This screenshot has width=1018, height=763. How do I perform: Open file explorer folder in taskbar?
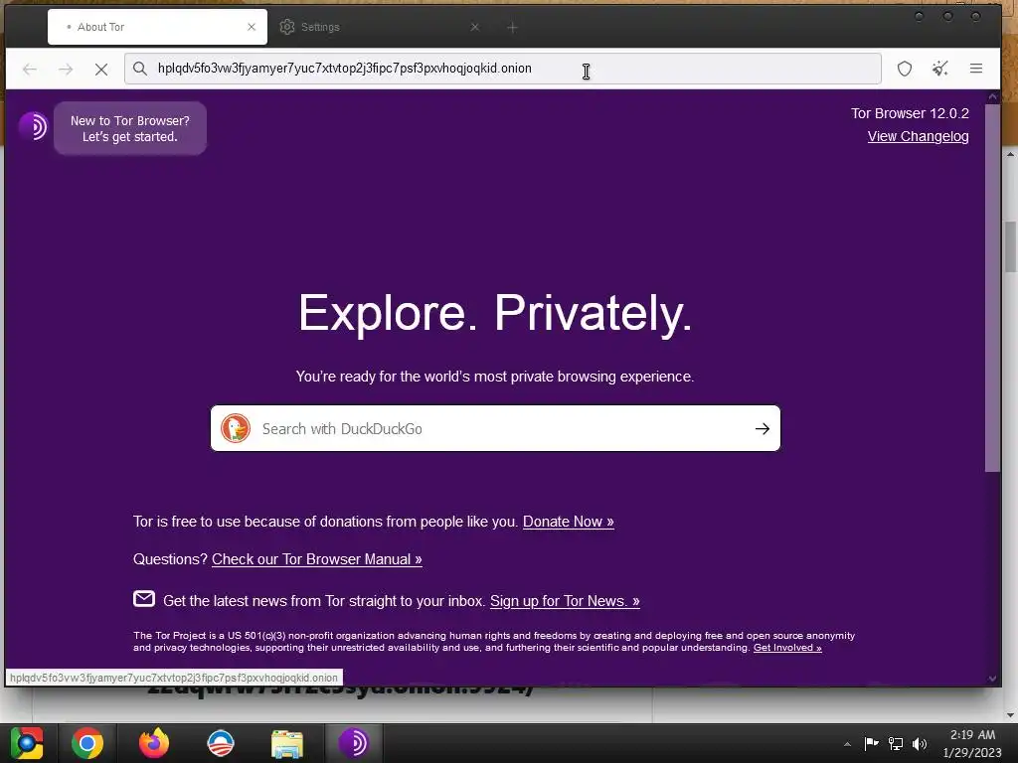[x=287, y=743]
